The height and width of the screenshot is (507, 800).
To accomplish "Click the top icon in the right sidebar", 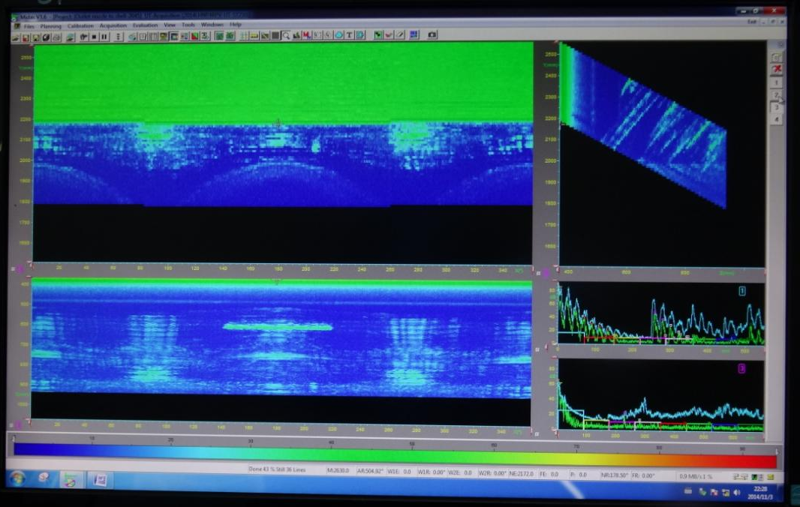I will pyautogui.click(x=777, y=56).
